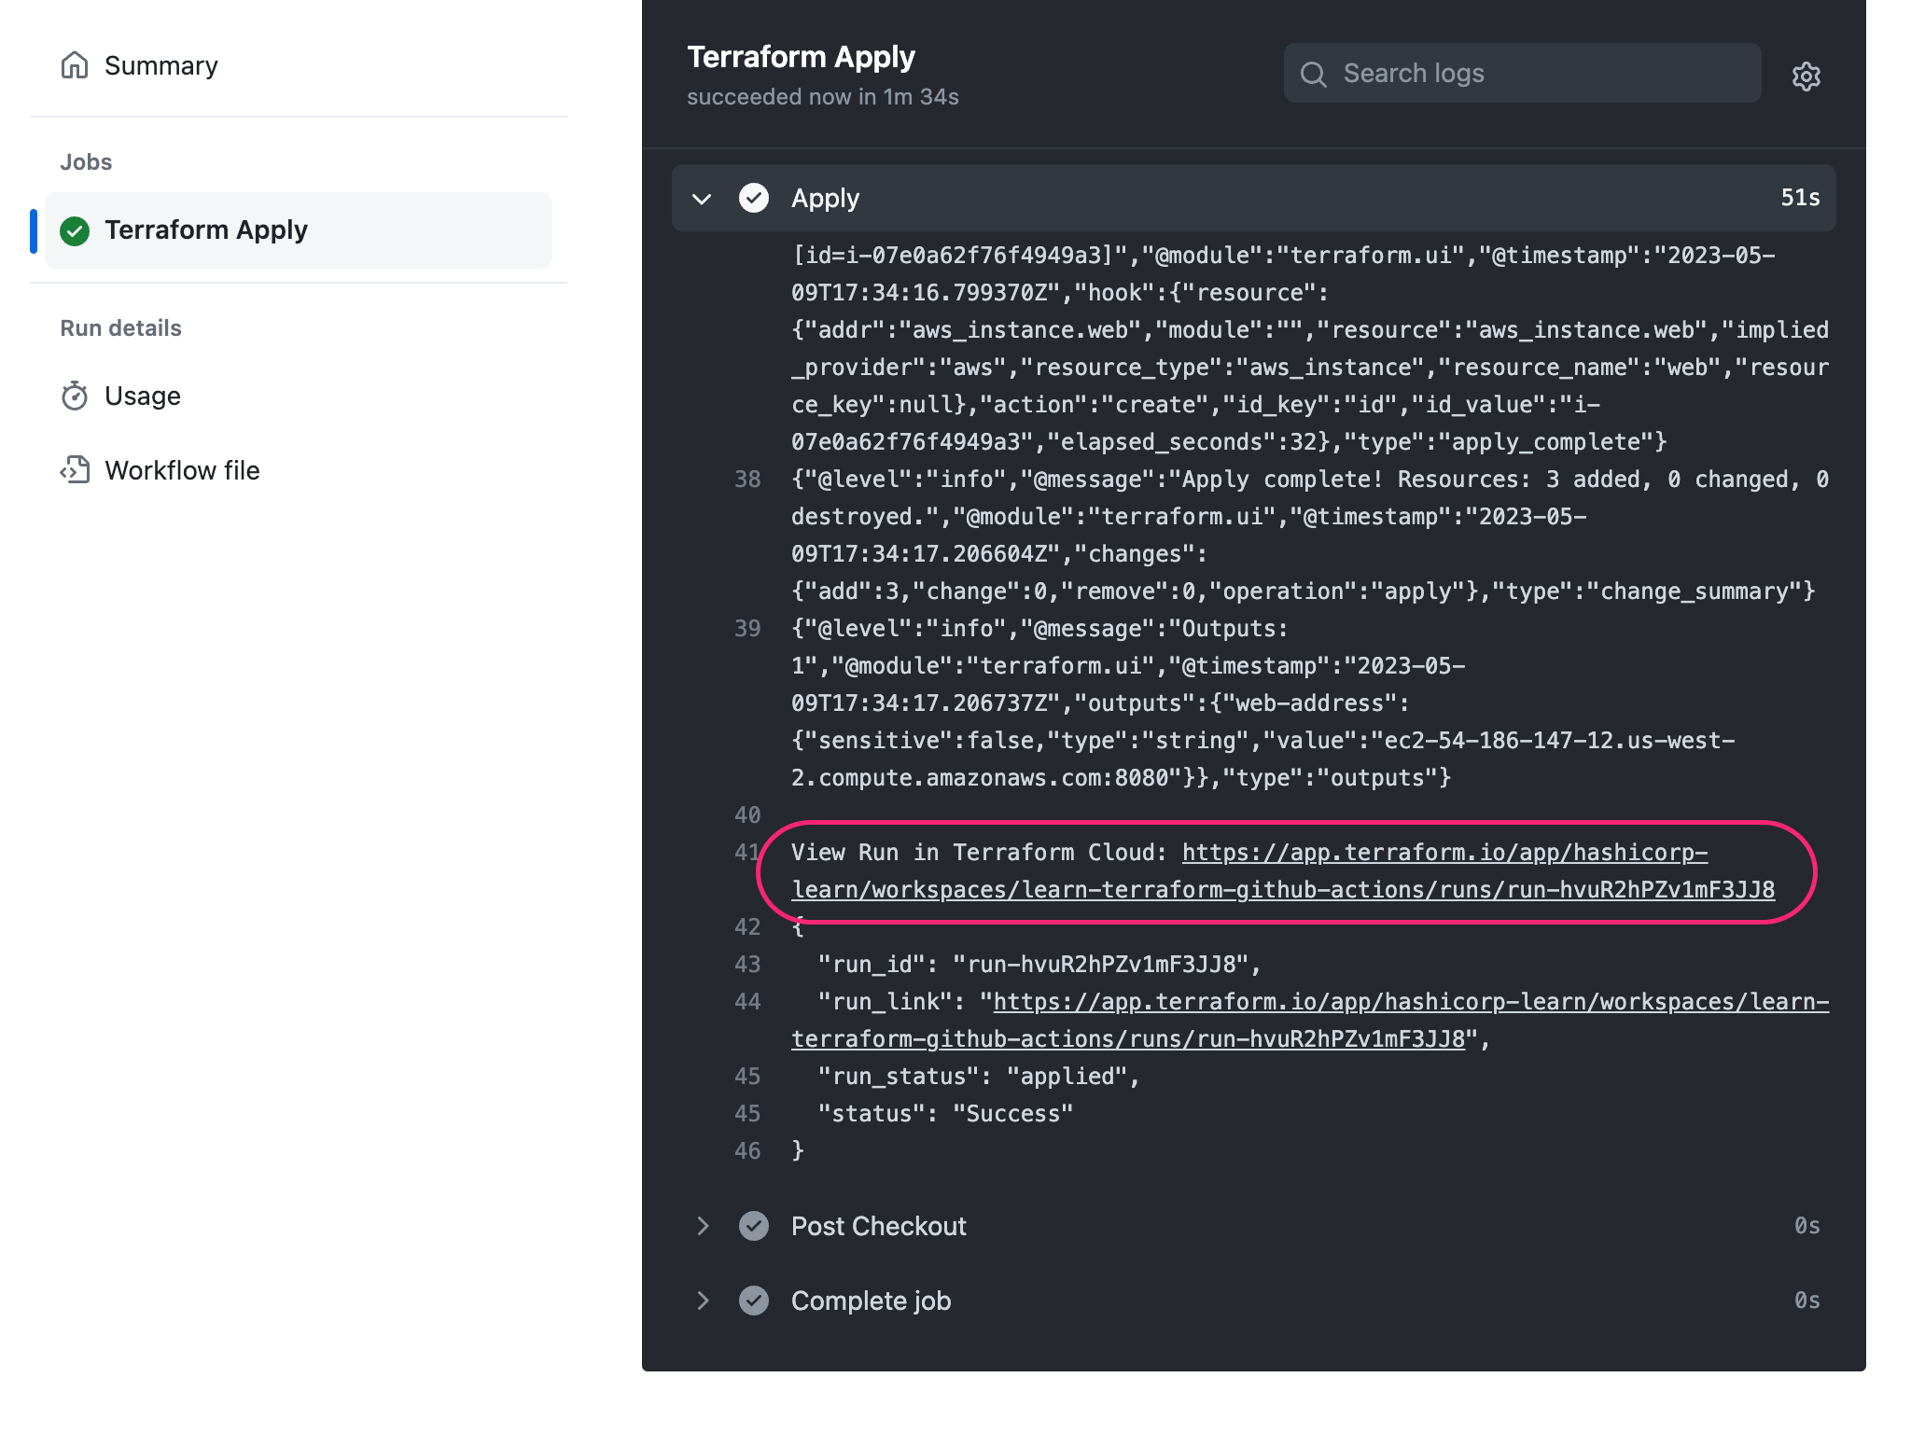The height and width of the screenshot is (1433, 1911).
Task: Click log line number 38
Action: pyautogui.click(x=747, y=480)
